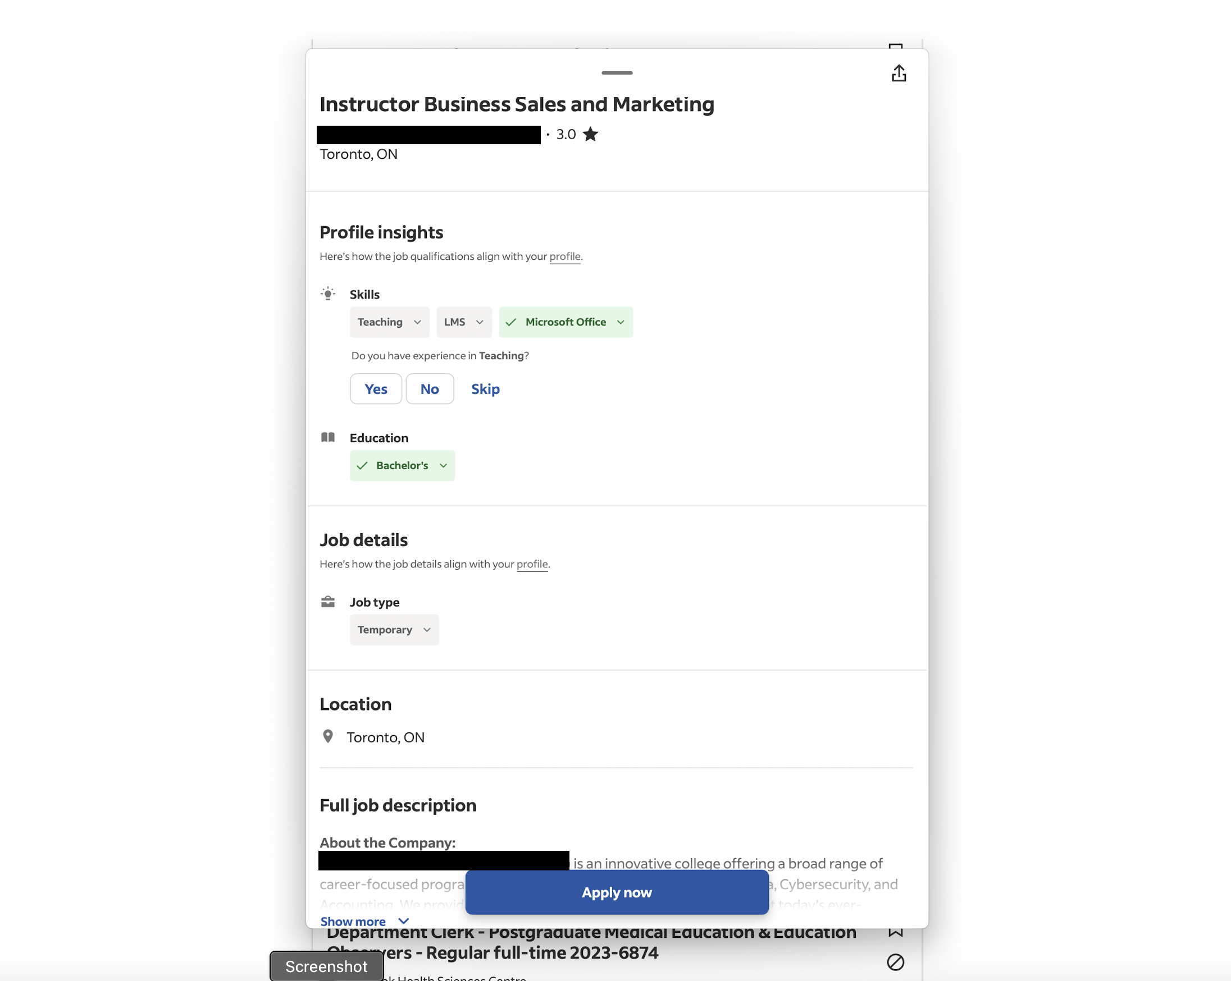The height and width of the screenshot is (981, 1231).
Task: Open the Microsoft Office skill dropdown
Action: (566, 322)
